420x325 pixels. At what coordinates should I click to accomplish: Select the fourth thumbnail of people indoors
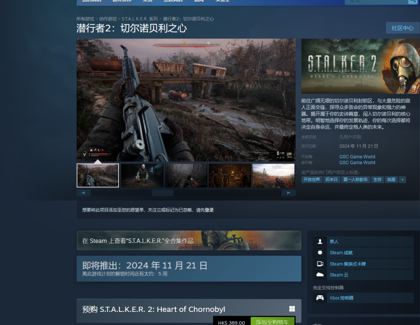pyautogui.click(x=230, y=175)
